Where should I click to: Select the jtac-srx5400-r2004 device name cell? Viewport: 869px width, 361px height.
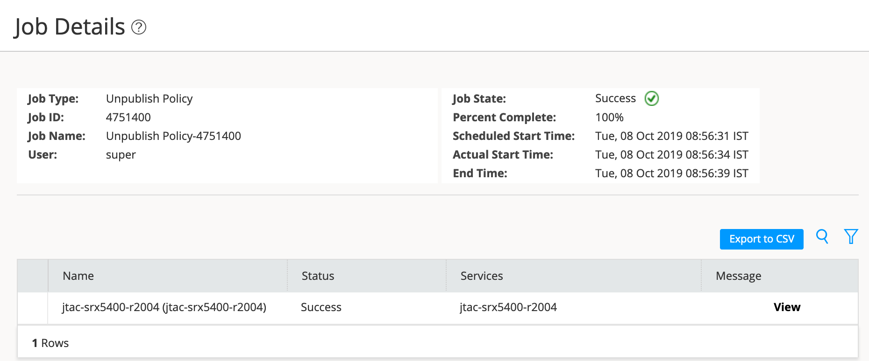[164, 307]
